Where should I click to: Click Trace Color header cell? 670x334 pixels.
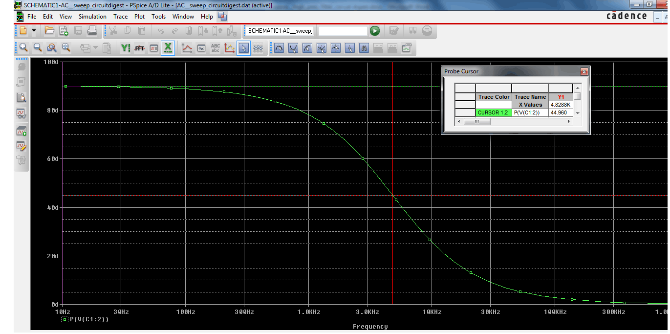494,97
